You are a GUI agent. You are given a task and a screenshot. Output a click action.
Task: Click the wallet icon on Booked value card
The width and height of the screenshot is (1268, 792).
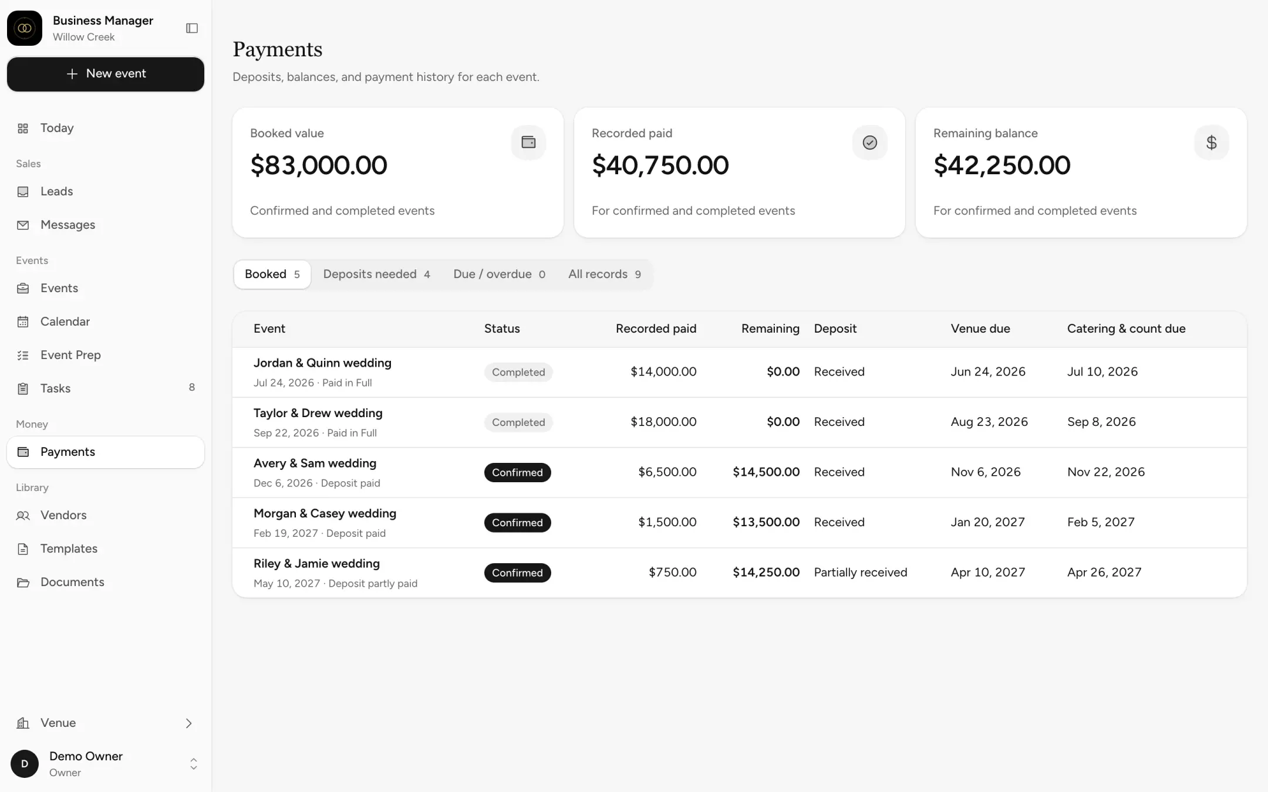click(x=528, y=143)
